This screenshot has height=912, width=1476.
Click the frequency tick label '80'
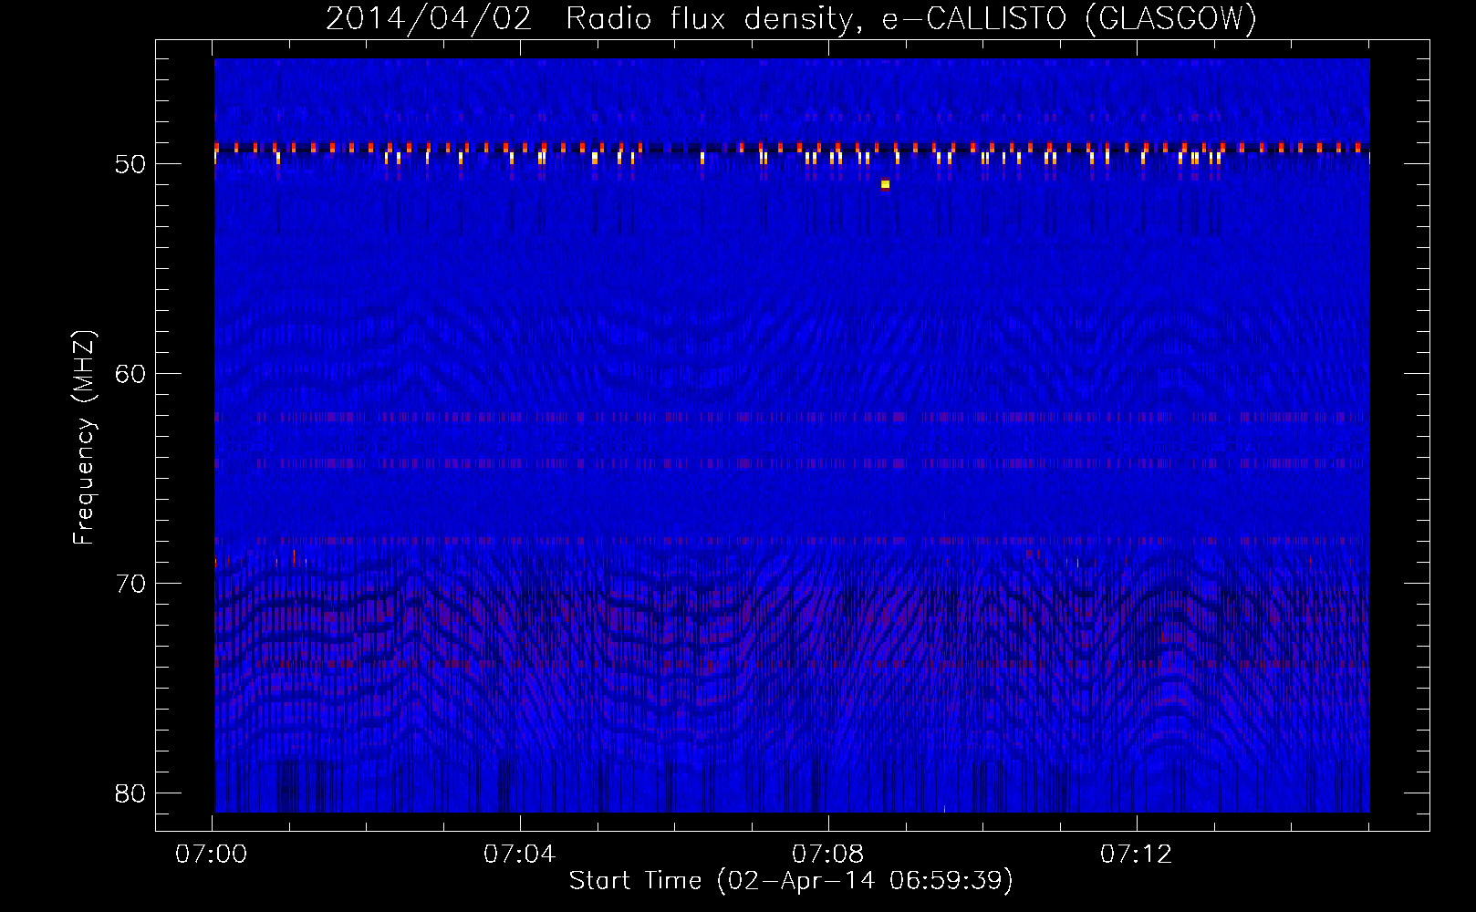click(x=130, y=793)
